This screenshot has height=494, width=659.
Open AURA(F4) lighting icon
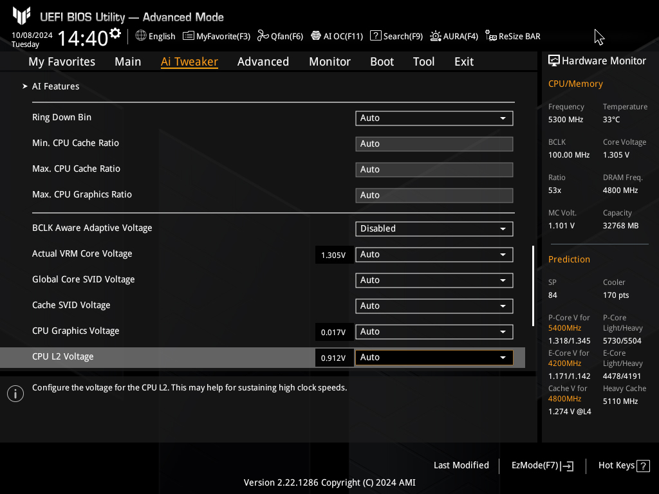[x=436, y=36]
